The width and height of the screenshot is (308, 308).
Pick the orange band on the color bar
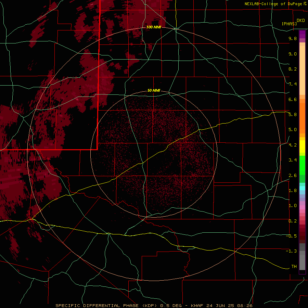[x=302, y=118]
